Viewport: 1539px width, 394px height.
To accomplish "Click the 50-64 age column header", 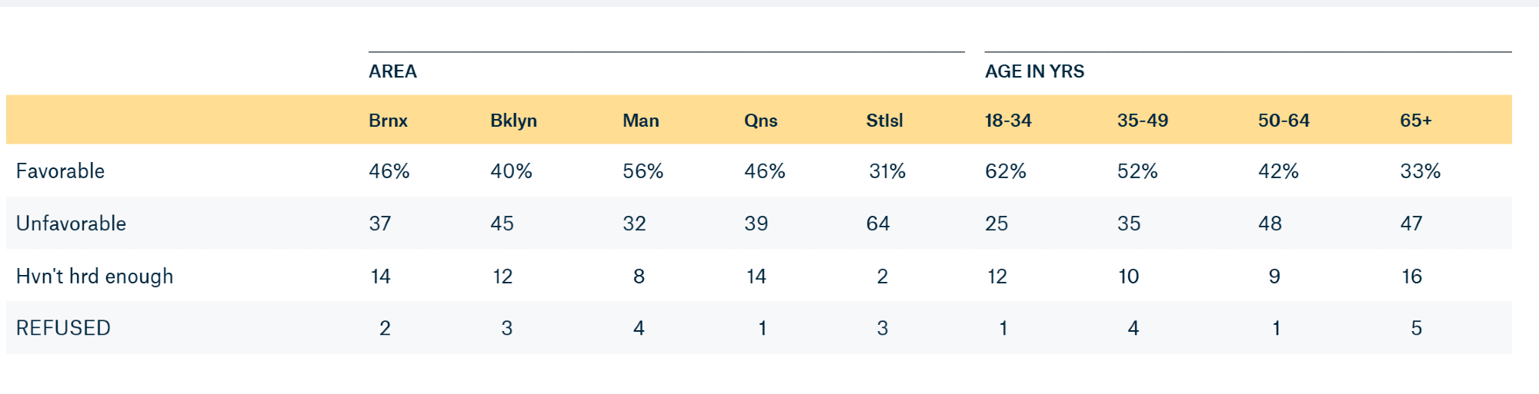I will (1284, 121).
